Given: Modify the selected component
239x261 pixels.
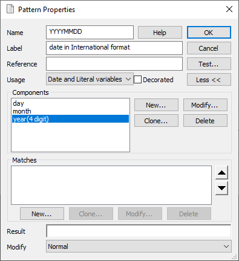Looking at the screenshot, I should 205,105.
